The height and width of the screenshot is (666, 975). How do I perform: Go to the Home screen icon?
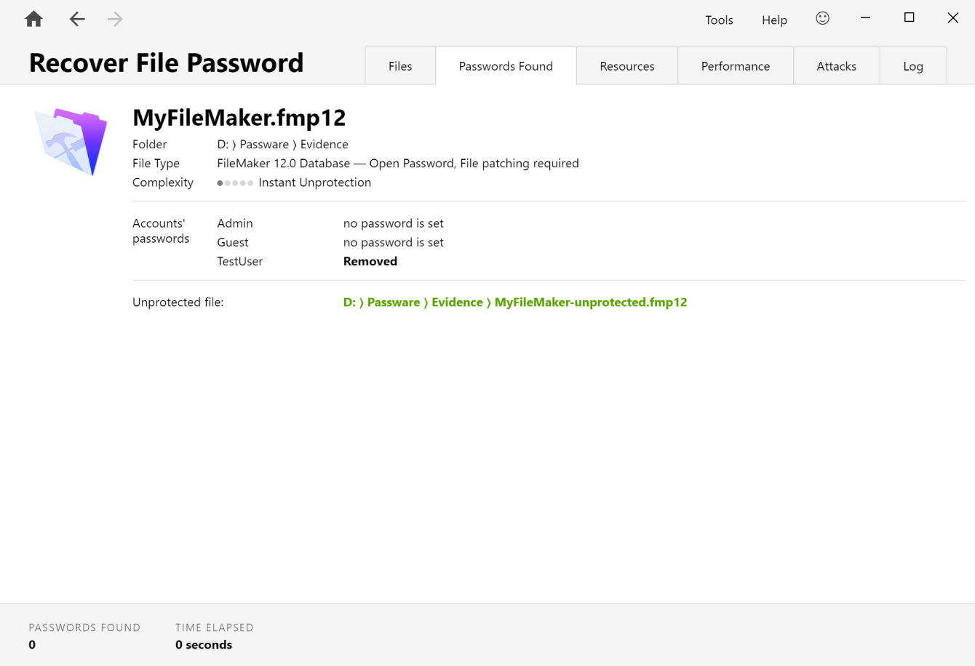[33, 20]
